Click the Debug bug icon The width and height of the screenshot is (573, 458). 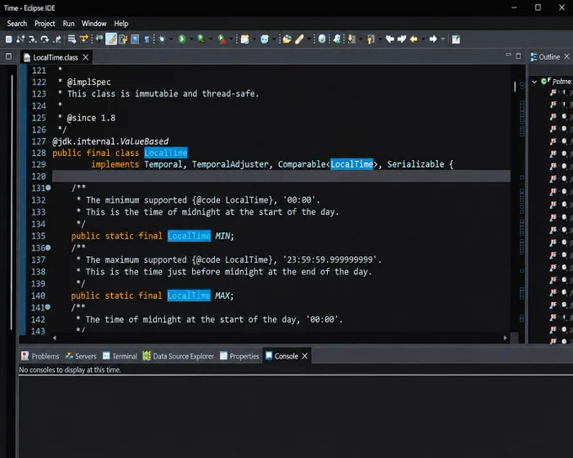(162, 39)
